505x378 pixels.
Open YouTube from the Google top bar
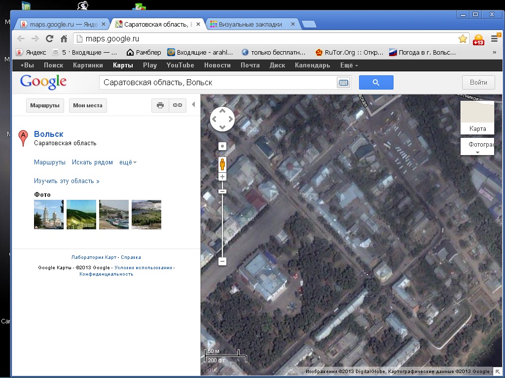coord(180,65)
